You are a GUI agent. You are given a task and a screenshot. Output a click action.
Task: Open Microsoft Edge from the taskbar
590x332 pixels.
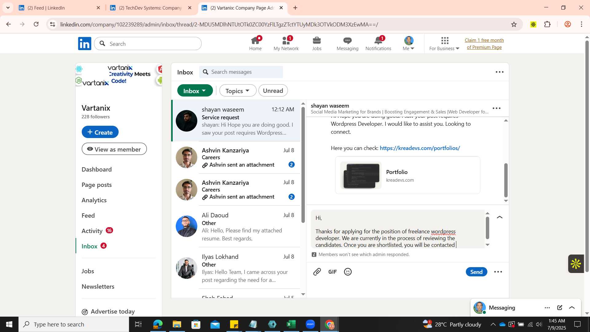158,324
